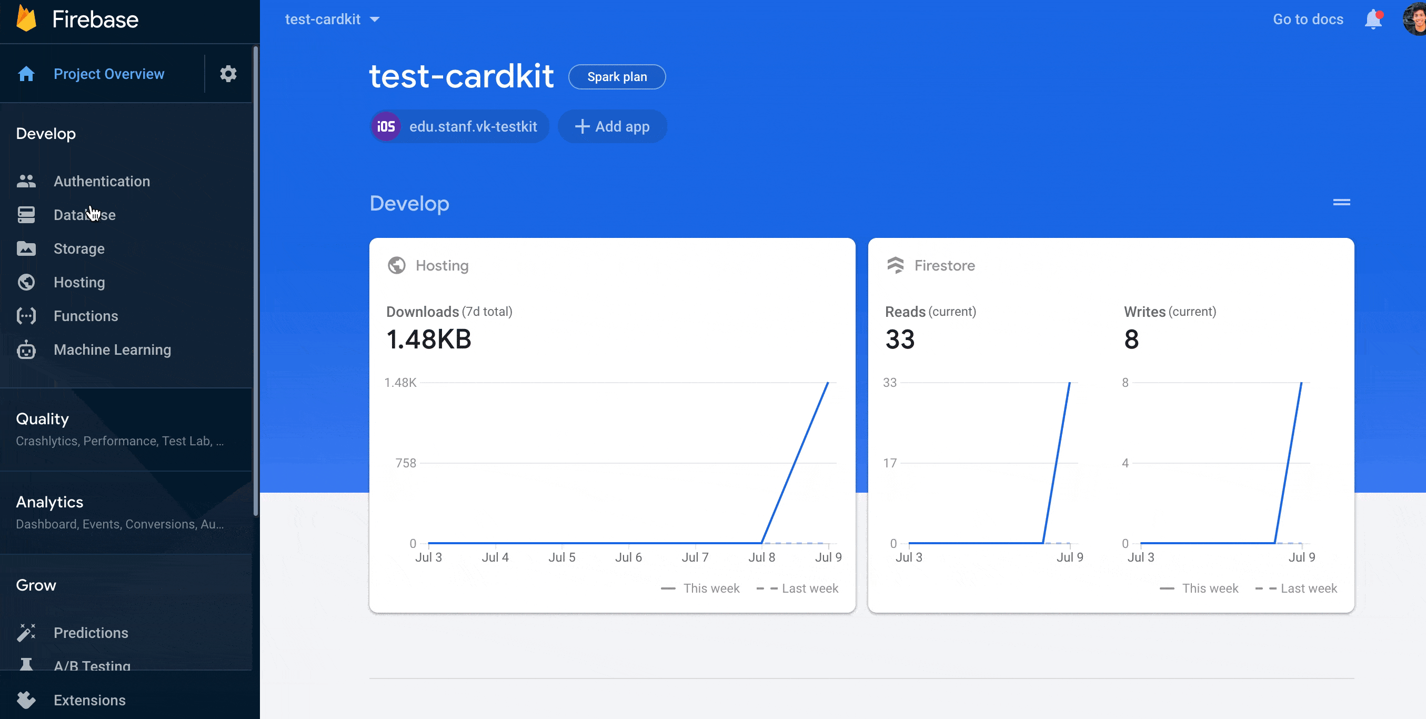Click the notifications bell icon
Image resolution: width=1426 pixels, height=719 pixels.
point(1373,19)
